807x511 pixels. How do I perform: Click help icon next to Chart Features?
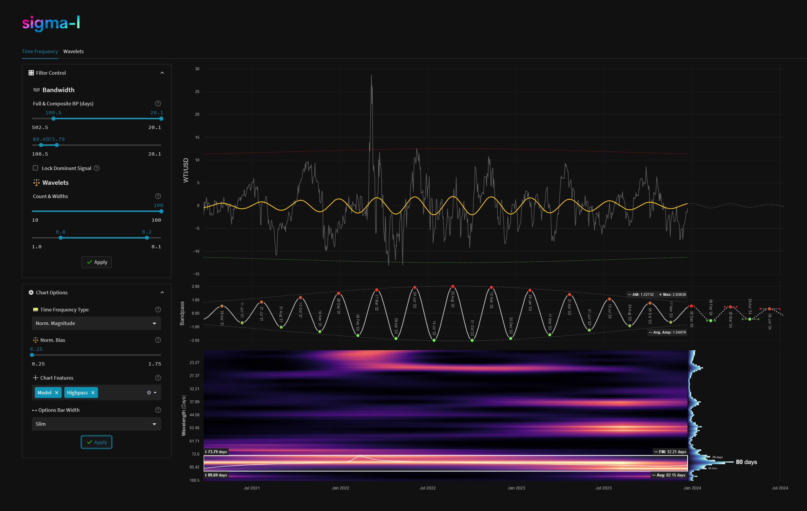pos(158,378)
